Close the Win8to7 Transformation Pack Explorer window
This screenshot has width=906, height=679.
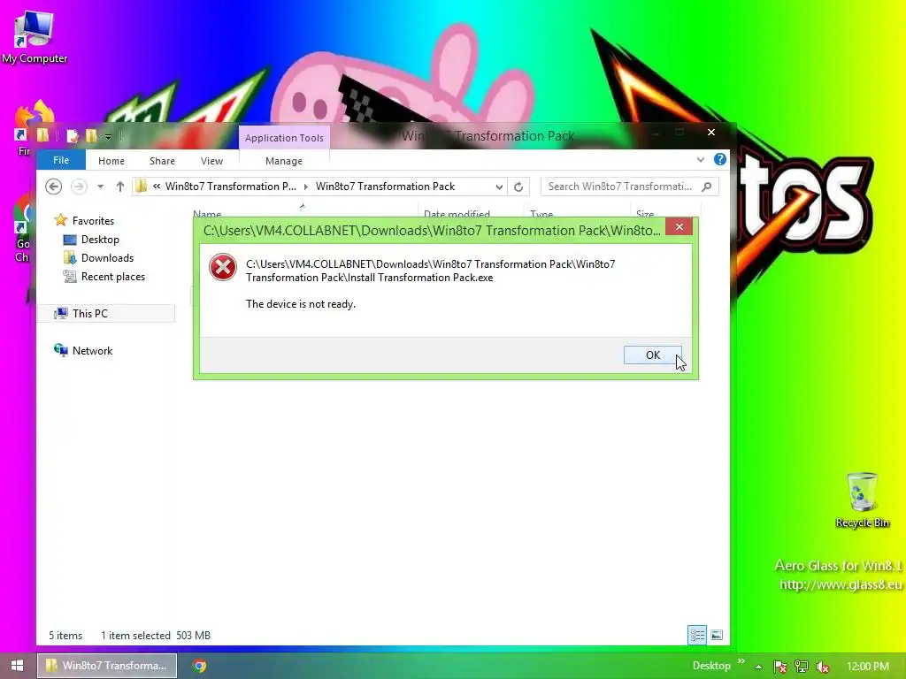tap(710, 133)
